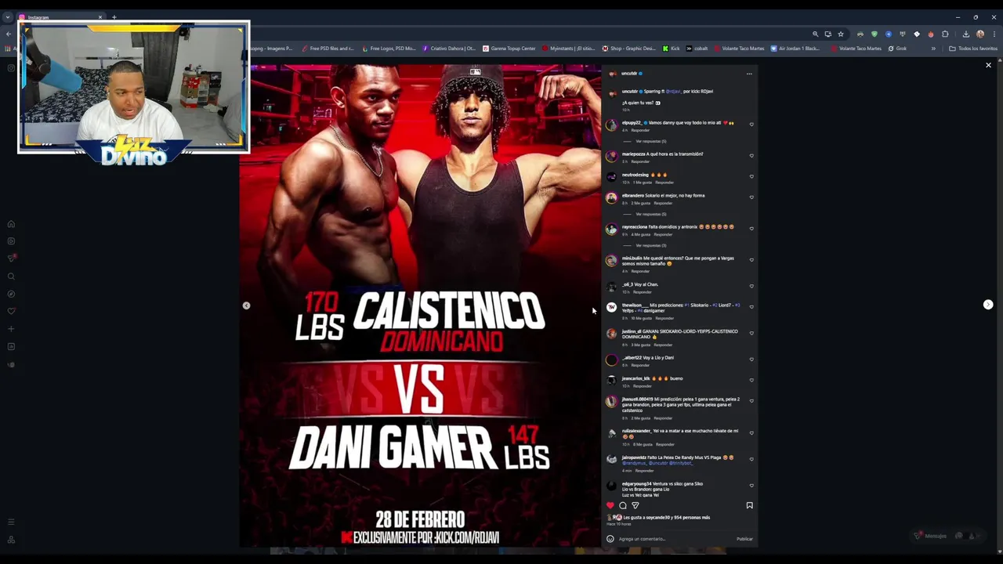Open 'Free PSD files and r...' bookmark
1003x564 pixels.
(328, 49)
